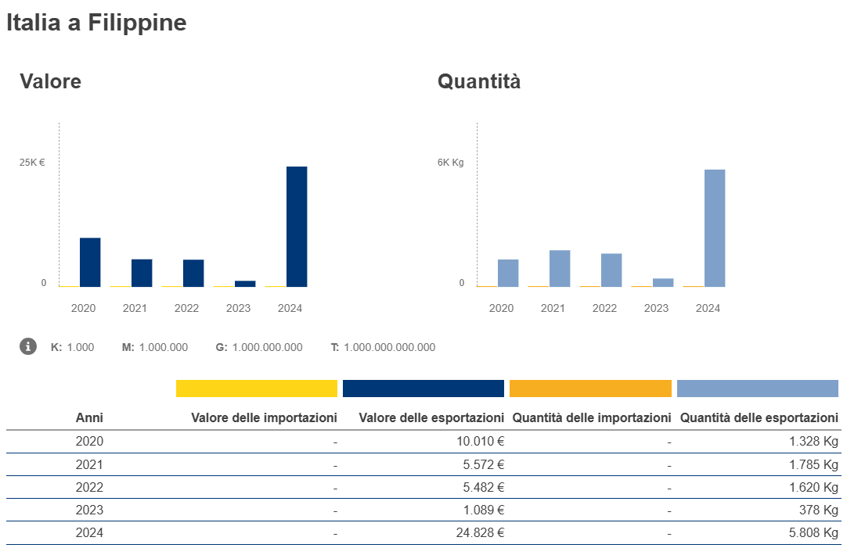Click the Valore delle esportazioni column header
The width and height of the screenshot is (847, 548).
(431, 418)
